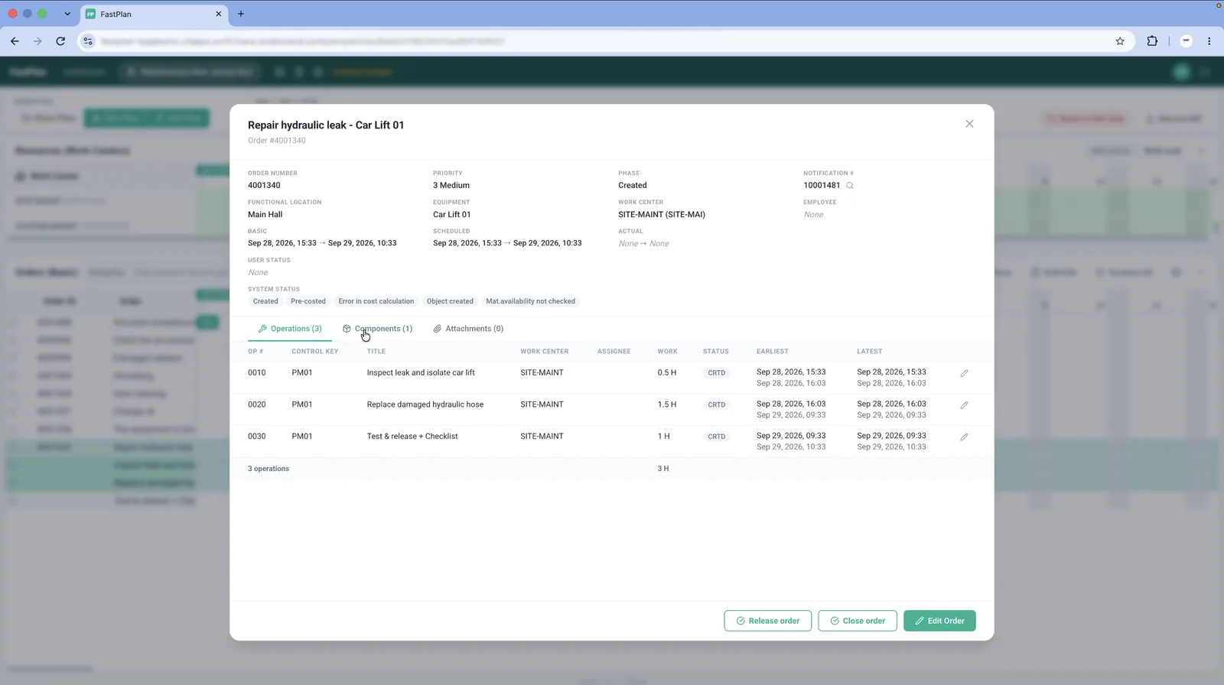The image size is (1224, 685).
Task: Open a new browser tab
Action: coord(241,14)
